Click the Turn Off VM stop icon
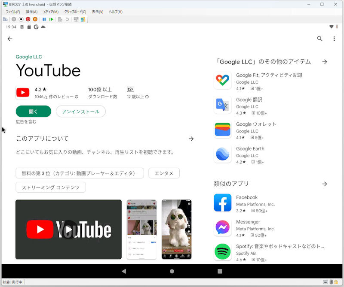This screenshot has width=344, height=287. point(21,19)
